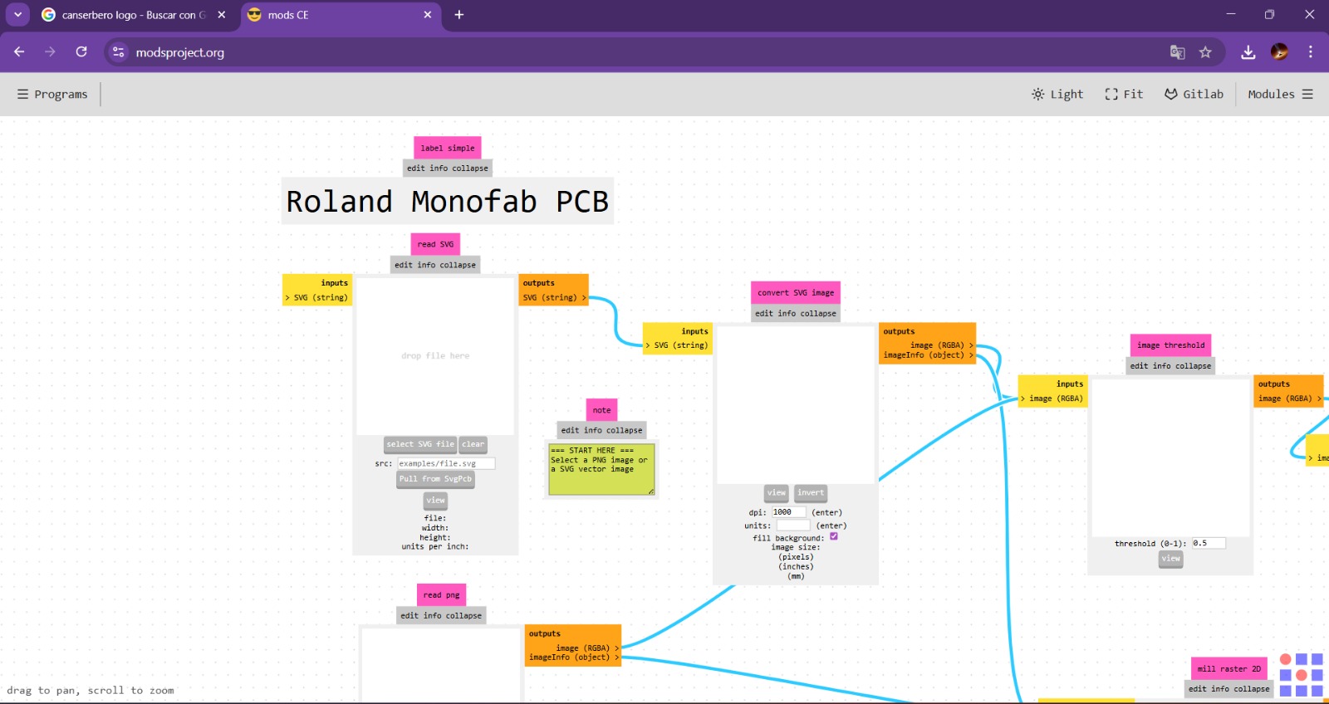The height and width of the screenshot is (704, 1329).
Task: Open the tab search dropdown in Chrome
Action: tap(17, 14)
